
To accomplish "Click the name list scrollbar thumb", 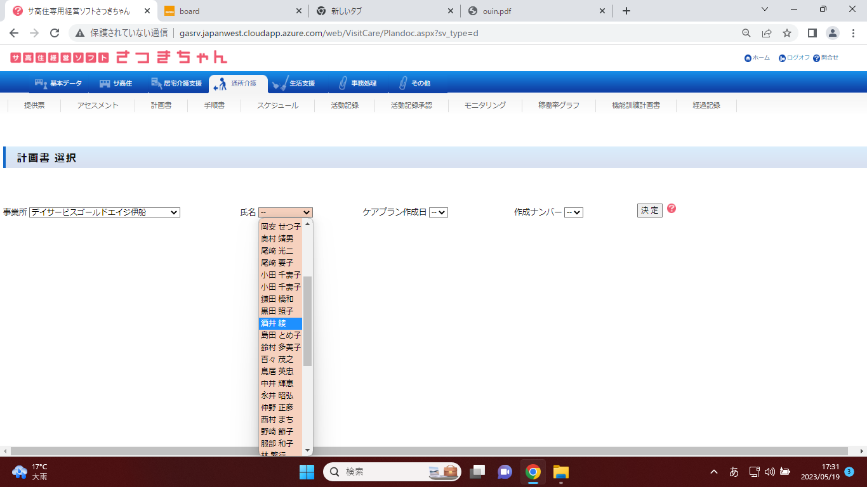I will [307, 321].
